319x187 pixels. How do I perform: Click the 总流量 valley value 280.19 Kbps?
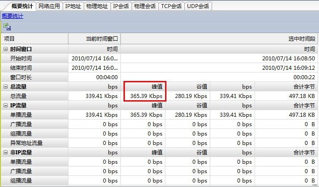191,96
